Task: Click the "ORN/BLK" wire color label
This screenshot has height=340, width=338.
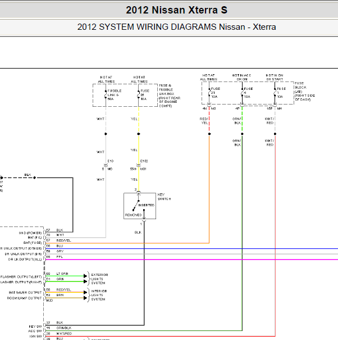Action: click(63, 328)
